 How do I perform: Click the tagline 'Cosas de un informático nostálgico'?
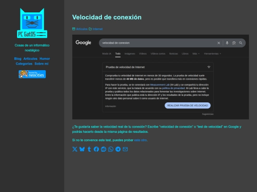click(x=32, y=48)
